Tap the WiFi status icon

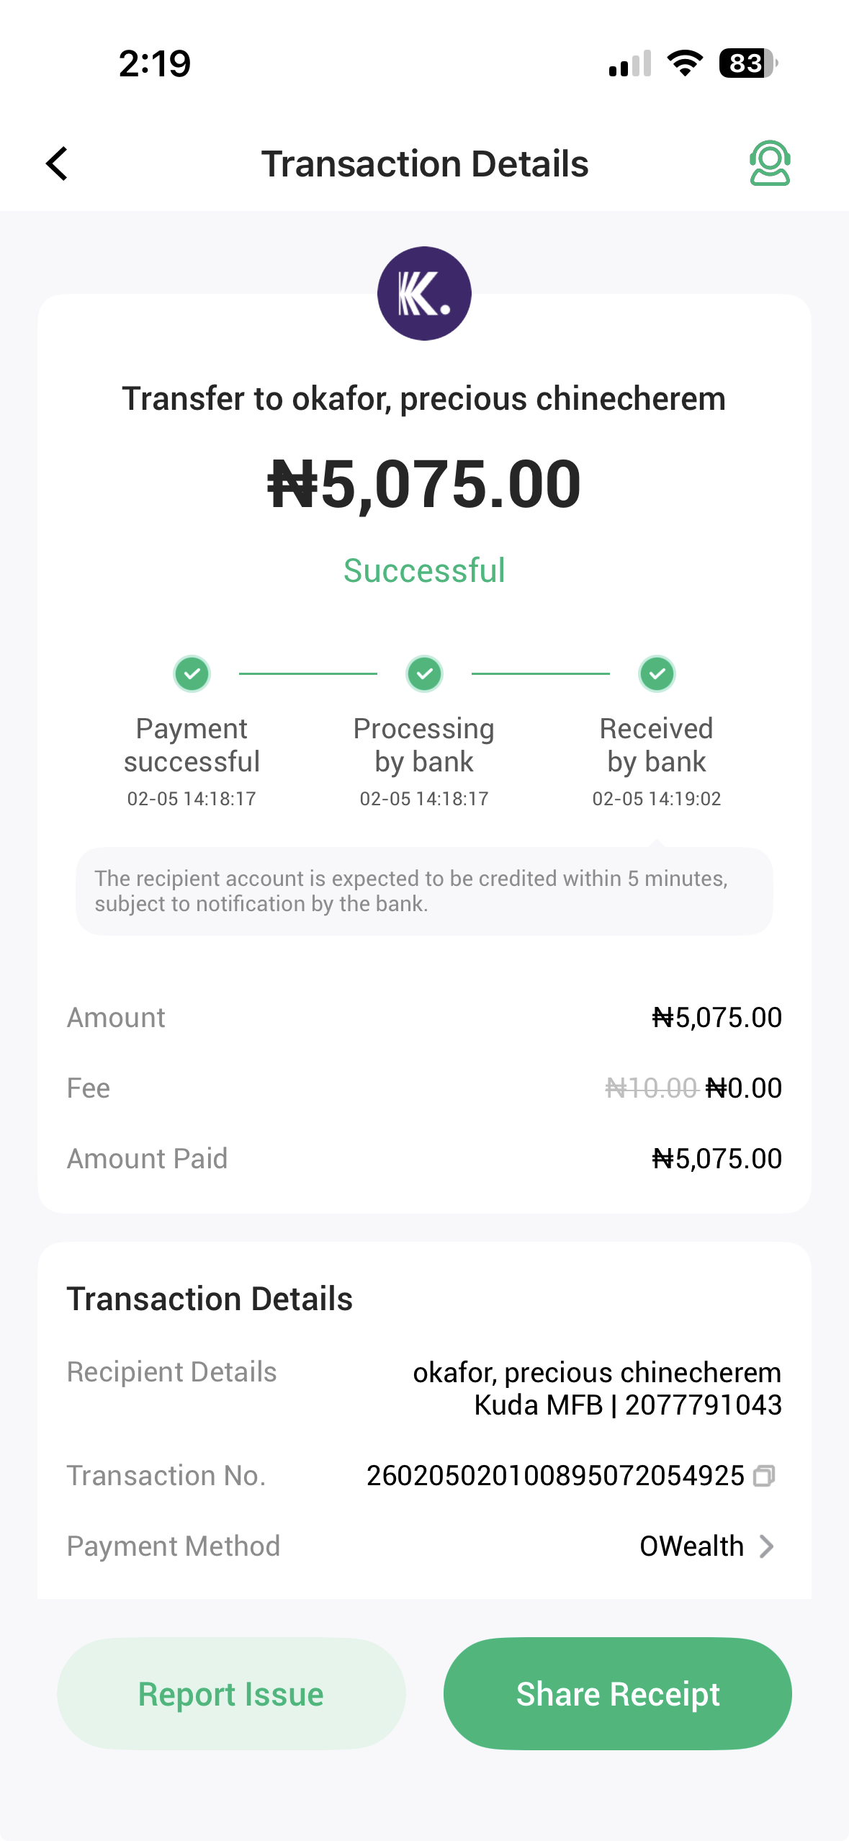tap(685, 63)
